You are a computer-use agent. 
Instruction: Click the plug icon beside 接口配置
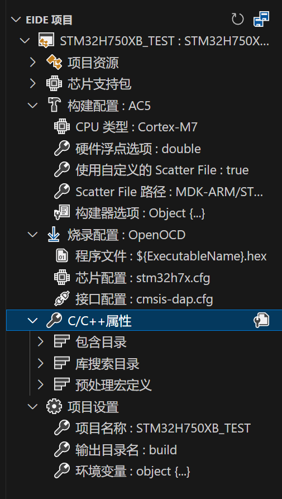click(x=61, y=300)
